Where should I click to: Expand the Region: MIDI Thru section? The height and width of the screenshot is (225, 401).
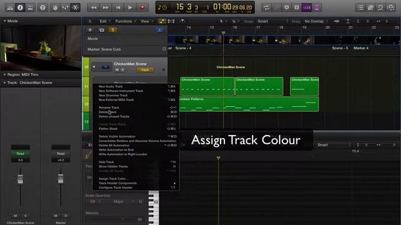(x=4, y=74)
